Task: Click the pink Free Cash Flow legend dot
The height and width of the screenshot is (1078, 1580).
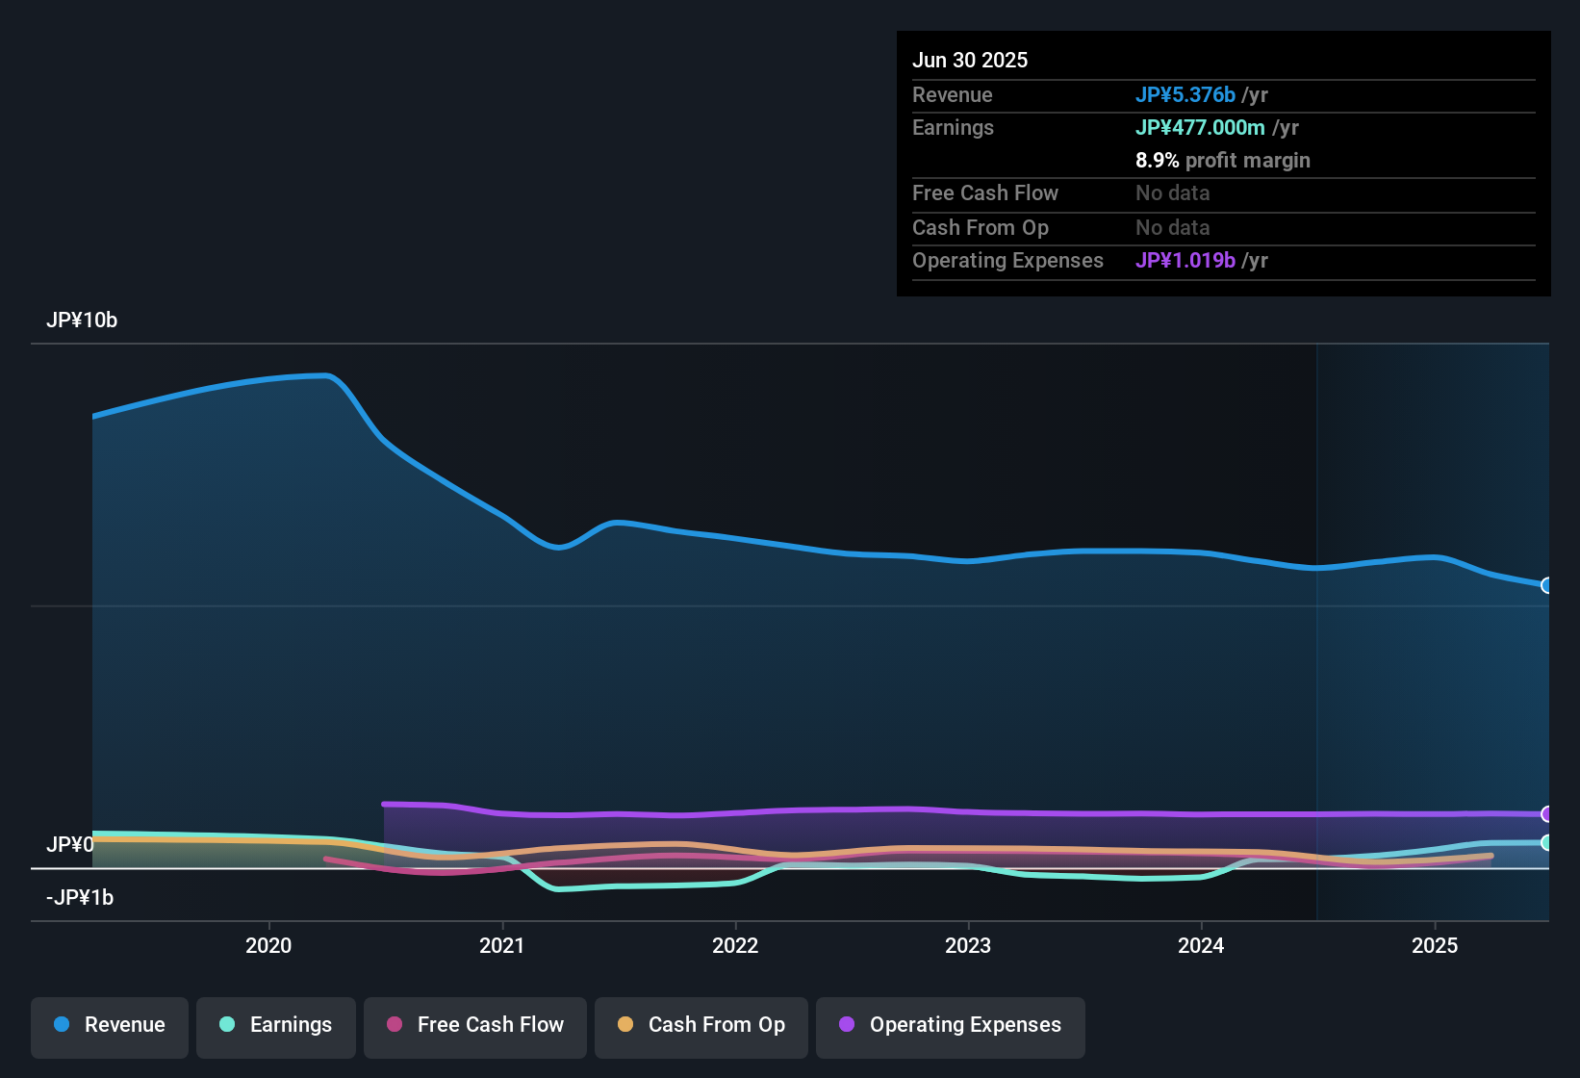Action: click(394, 1025)
